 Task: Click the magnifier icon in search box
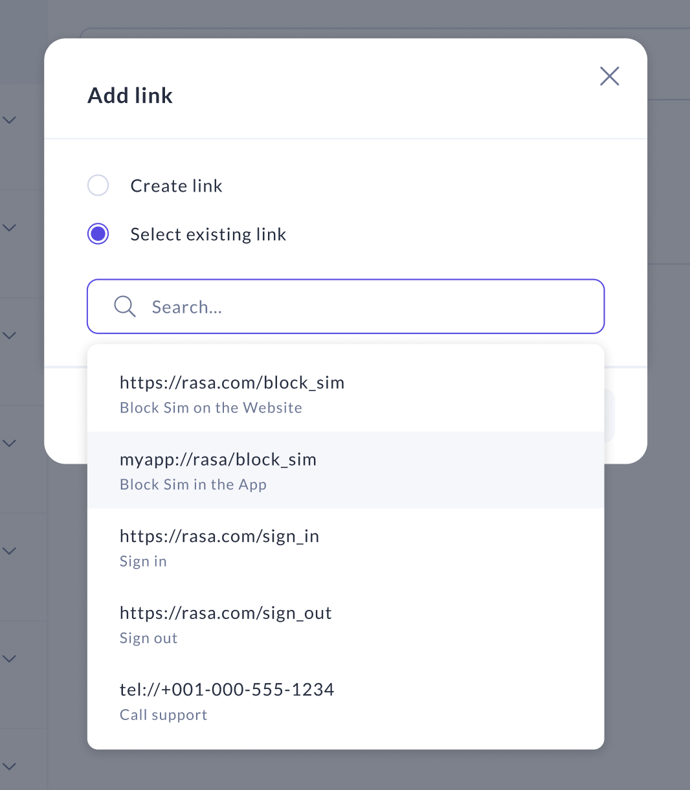[x=124, y=306]
